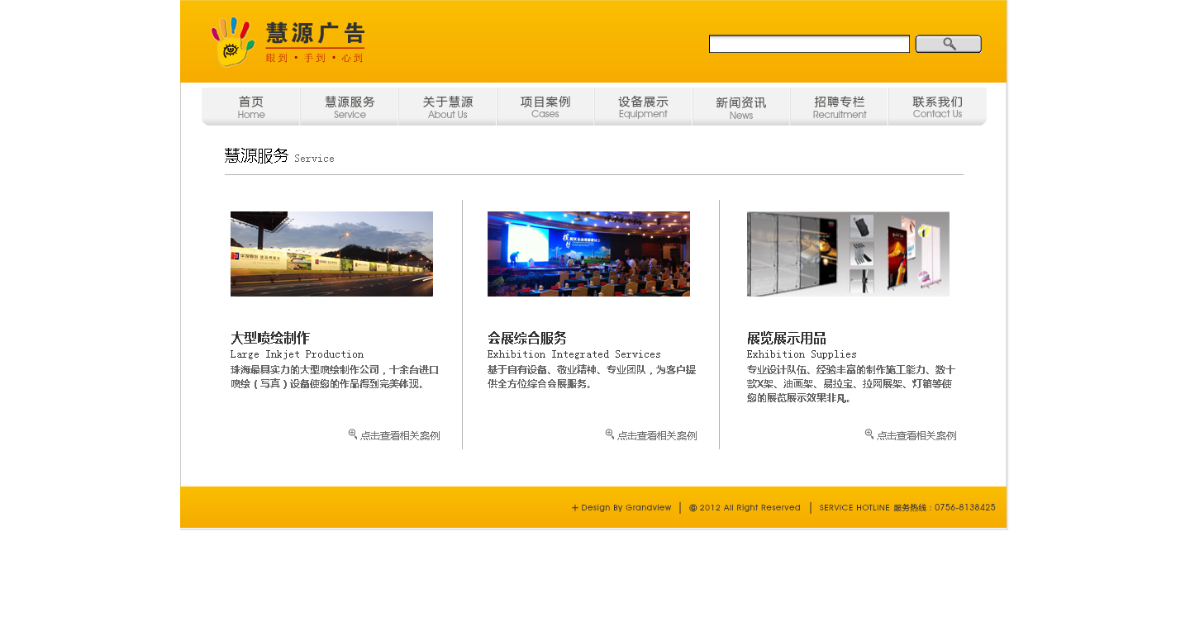Open the Home navigation tab
Image resolution: width=1190 pixels, height=617 pixels.
click(x=251, y=107)
